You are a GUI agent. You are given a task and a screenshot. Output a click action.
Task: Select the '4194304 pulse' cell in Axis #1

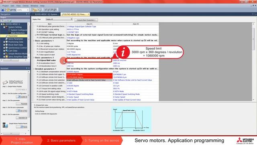(89, 46)
